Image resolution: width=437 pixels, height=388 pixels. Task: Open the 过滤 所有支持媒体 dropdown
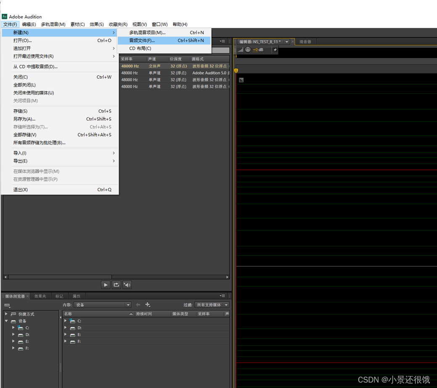pos(212,305)
